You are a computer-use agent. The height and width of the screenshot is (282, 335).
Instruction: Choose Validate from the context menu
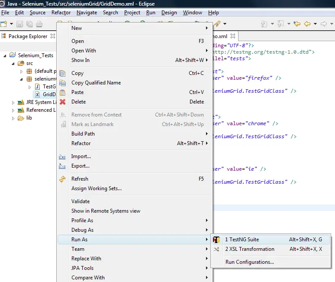click(81, 201)
